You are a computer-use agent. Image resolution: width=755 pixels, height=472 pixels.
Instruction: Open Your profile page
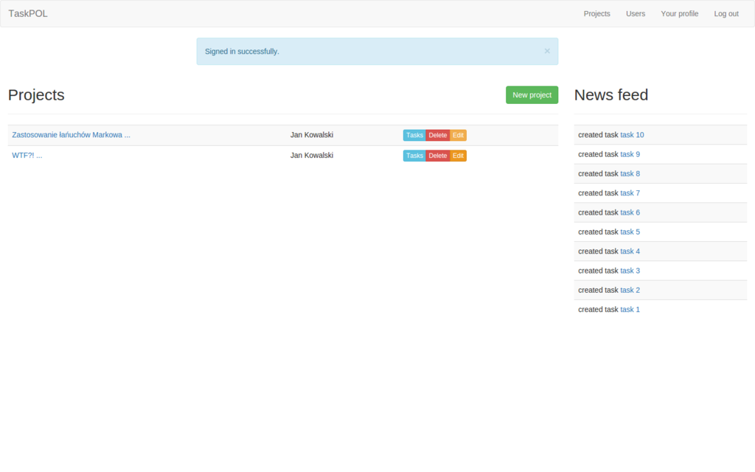tap(679, 13)
